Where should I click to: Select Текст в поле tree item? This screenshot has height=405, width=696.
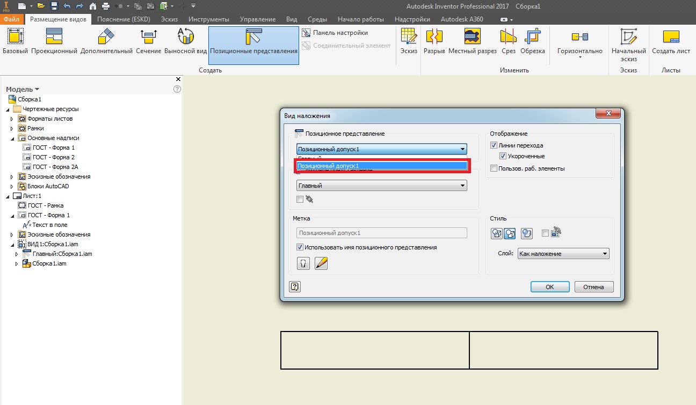45,225
